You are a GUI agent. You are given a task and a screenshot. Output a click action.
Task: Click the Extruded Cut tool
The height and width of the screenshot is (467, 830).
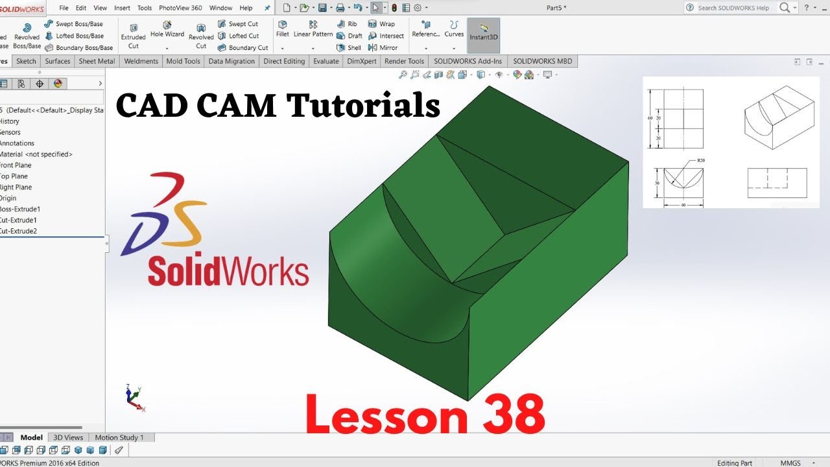[133, 36]
